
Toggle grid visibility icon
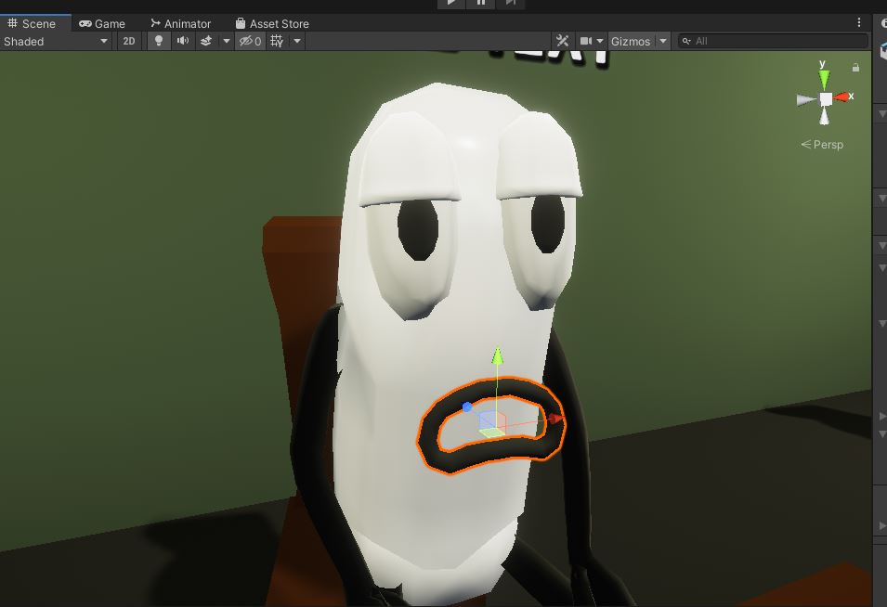click(277, 41)
